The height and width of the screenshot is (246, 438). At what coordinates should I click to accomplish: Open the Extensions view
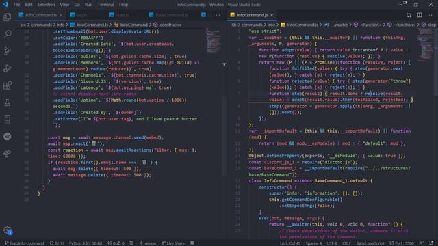[8, 85]
